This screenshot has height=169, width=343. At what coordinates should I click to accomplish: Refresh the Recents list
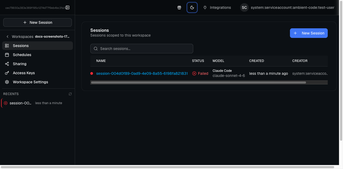pos(70,94)
